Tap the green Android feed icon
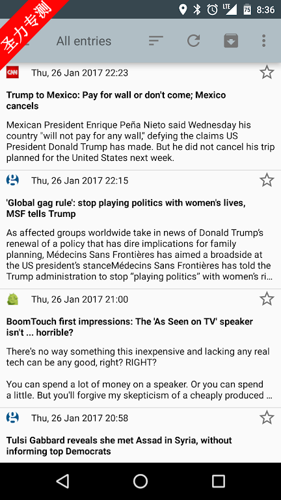 (12, 299)
